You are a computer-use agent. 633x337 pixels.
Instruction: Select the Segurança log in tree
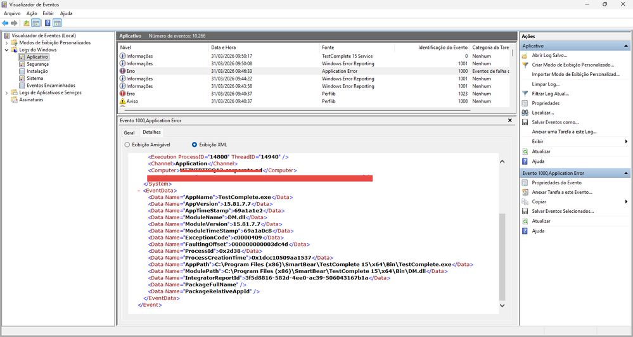(x=37, y=64)
